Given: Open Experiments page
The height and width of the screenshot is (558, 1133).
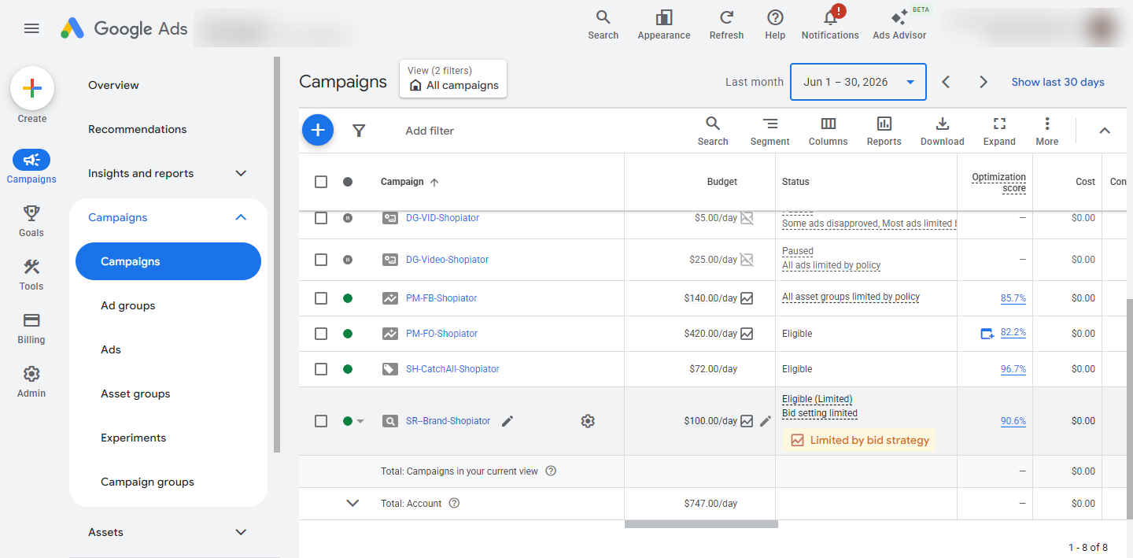Looking at the screenshot, I should point(134,438).
